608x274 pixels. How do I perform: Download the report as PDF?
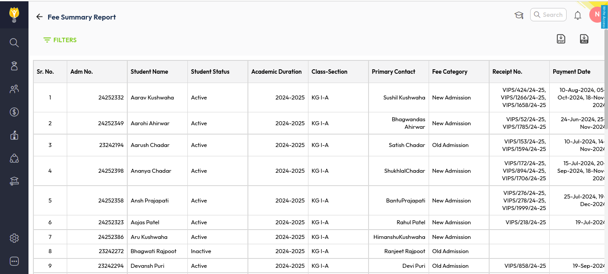(x=561, y=39)
